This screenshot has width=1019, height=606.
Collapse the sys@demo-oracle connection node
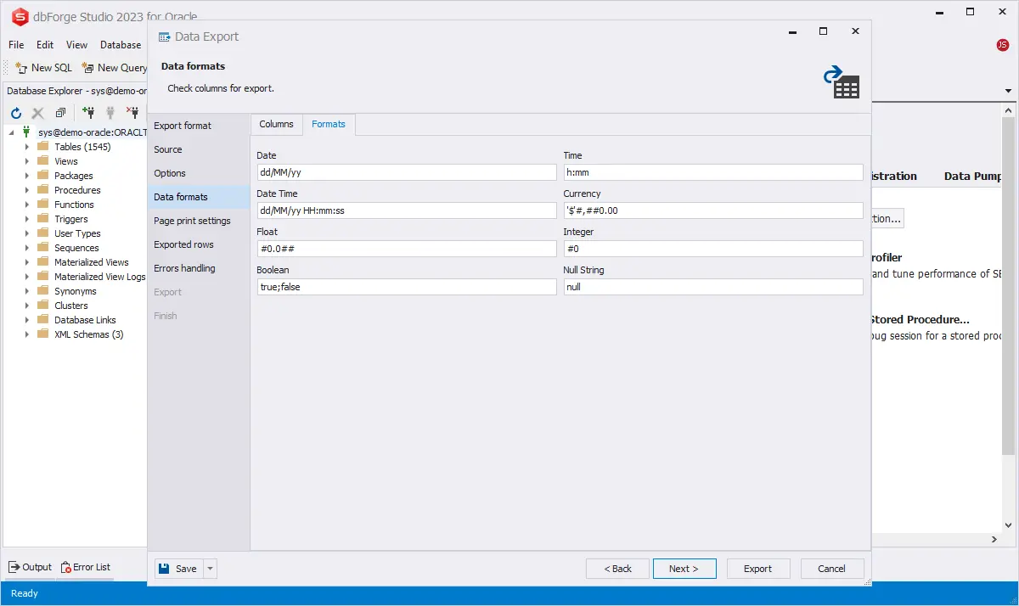pos(12,132)
